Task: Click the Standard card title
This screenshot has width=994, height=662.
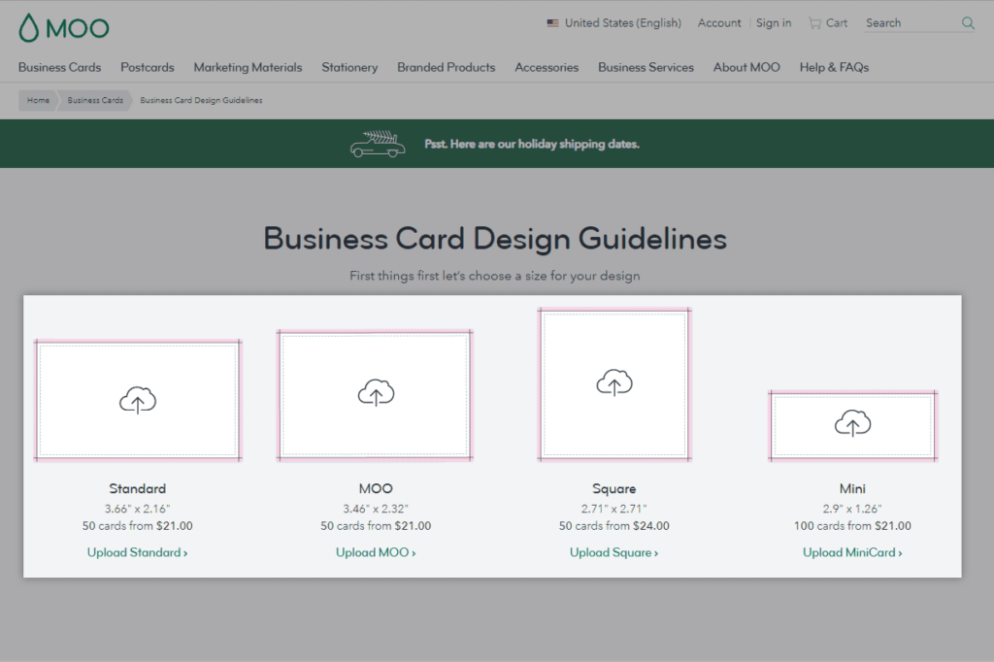Action: point(138,488)
